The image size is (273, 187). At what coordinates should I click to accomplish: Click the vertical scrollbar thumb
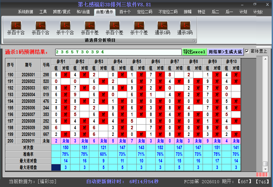(265, 164)
